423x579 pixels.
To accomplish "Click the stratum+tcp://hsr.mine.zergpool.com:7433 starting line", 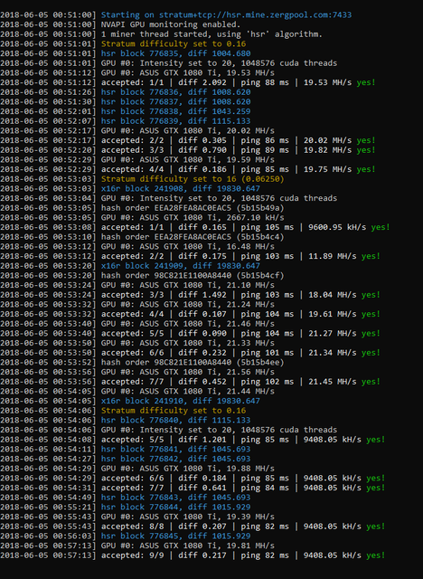I will (176, 15).
